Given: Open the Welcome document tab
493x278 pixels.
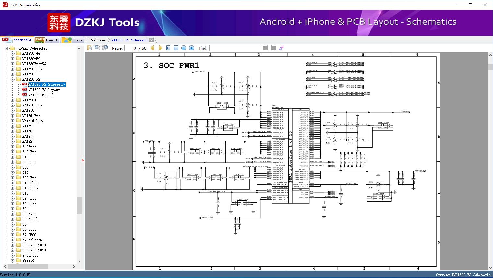Looking at the screenshot, I should 98,40.
